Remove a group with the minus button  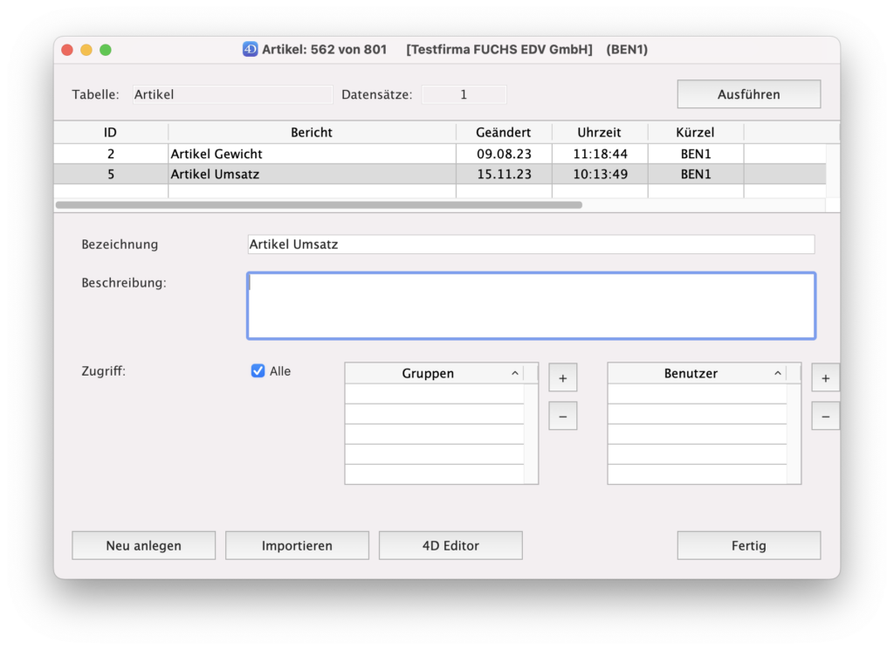(x=562, y=417)
